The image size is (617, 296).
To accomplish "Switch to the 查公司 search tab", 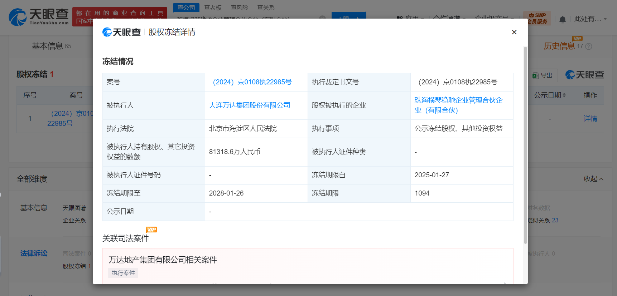I will (186, 8).
